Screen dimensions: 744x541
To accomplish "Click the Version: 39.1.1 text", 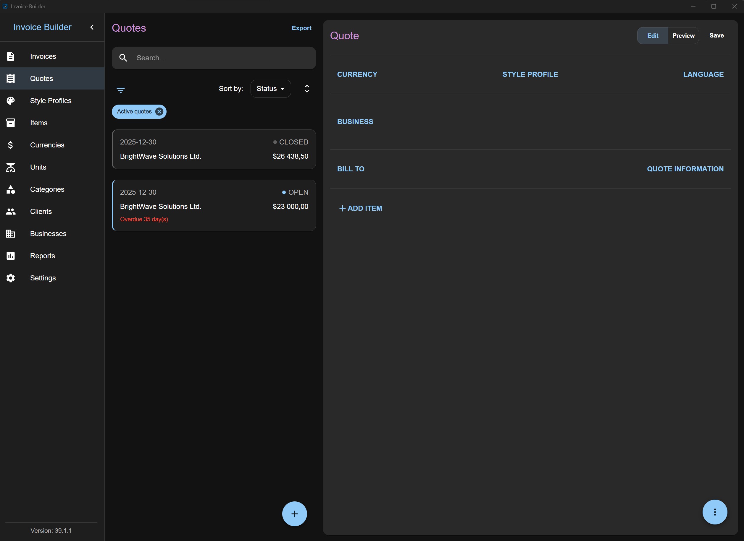I will click(x=51, y=531).
